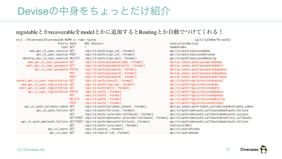This screenshot has height=159, width=282.
Task: Select the slide title starting with Devise
Action: click(94, 11)
